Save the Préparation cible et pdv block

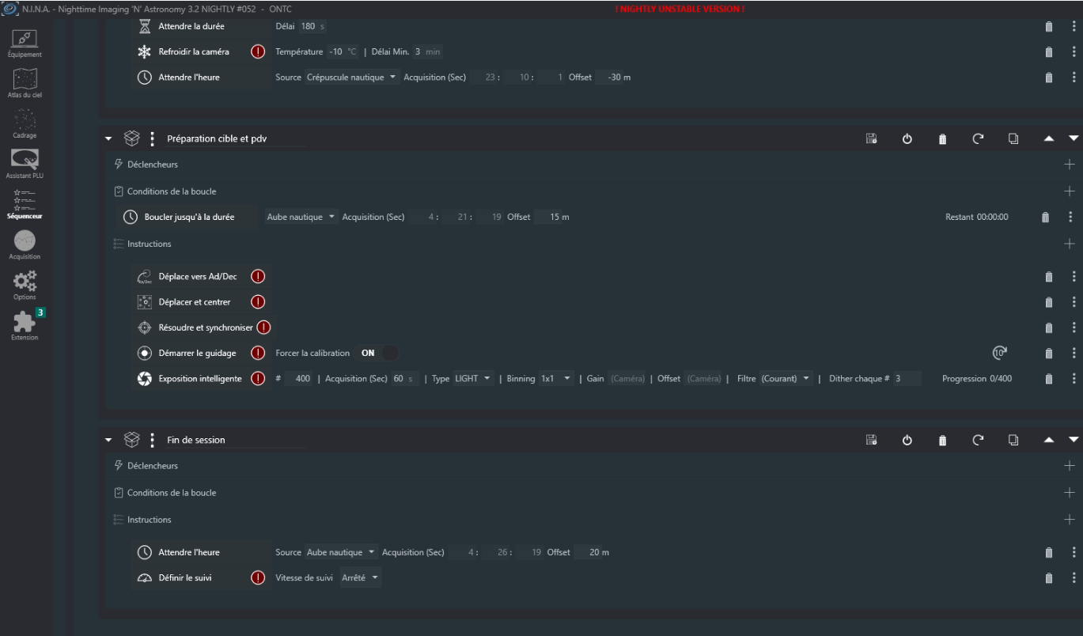point(871,139)
